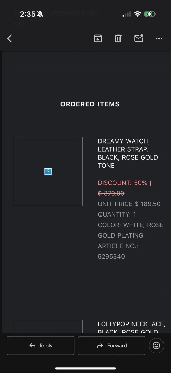171x373 pixels.
Task: Tap article number 5295340
Action: [111, 256]
